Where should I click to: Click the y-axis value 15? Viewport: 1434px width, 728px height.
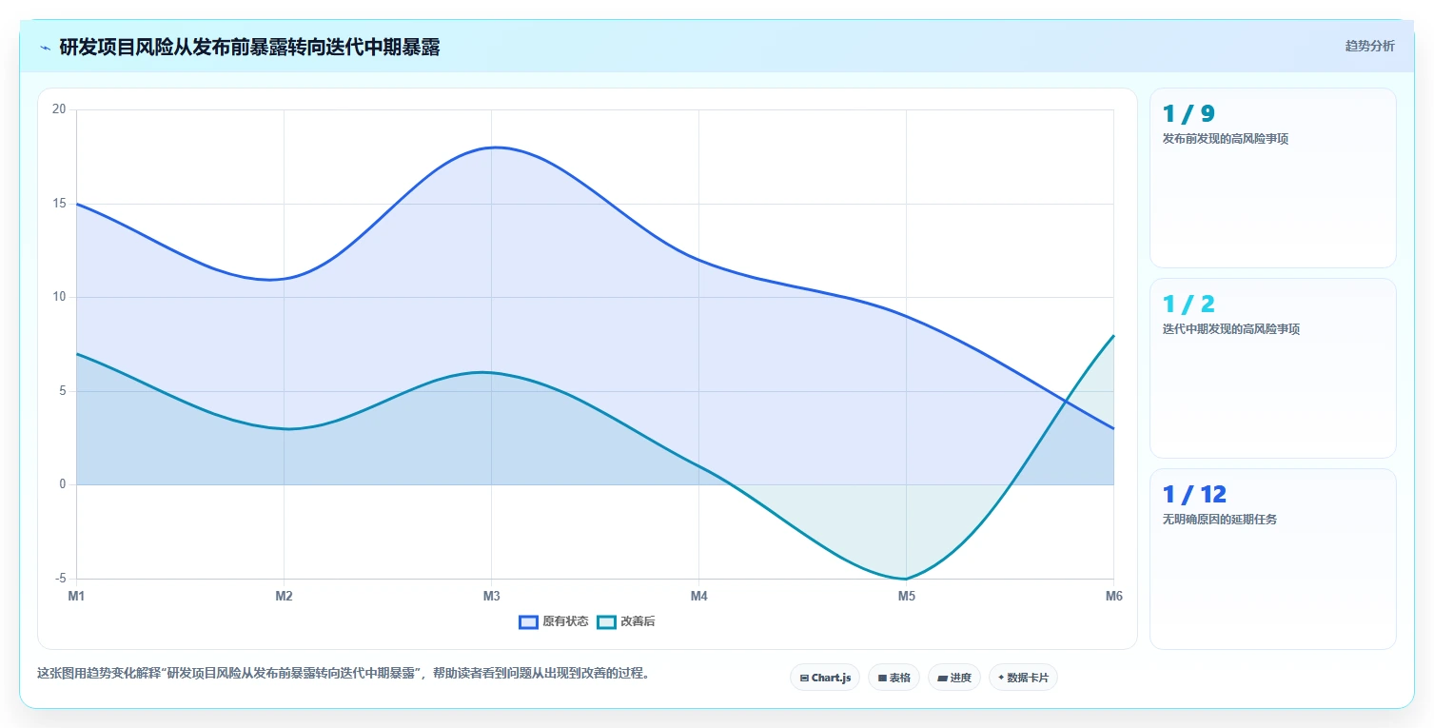(x=59, y=204)
